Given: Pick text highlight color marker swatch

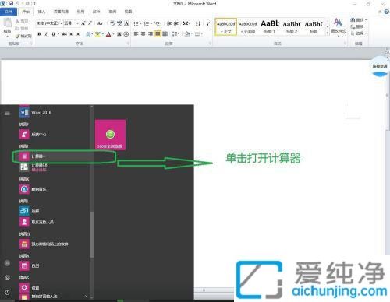Looking at the screenshot, I should [x=97, y=34].
